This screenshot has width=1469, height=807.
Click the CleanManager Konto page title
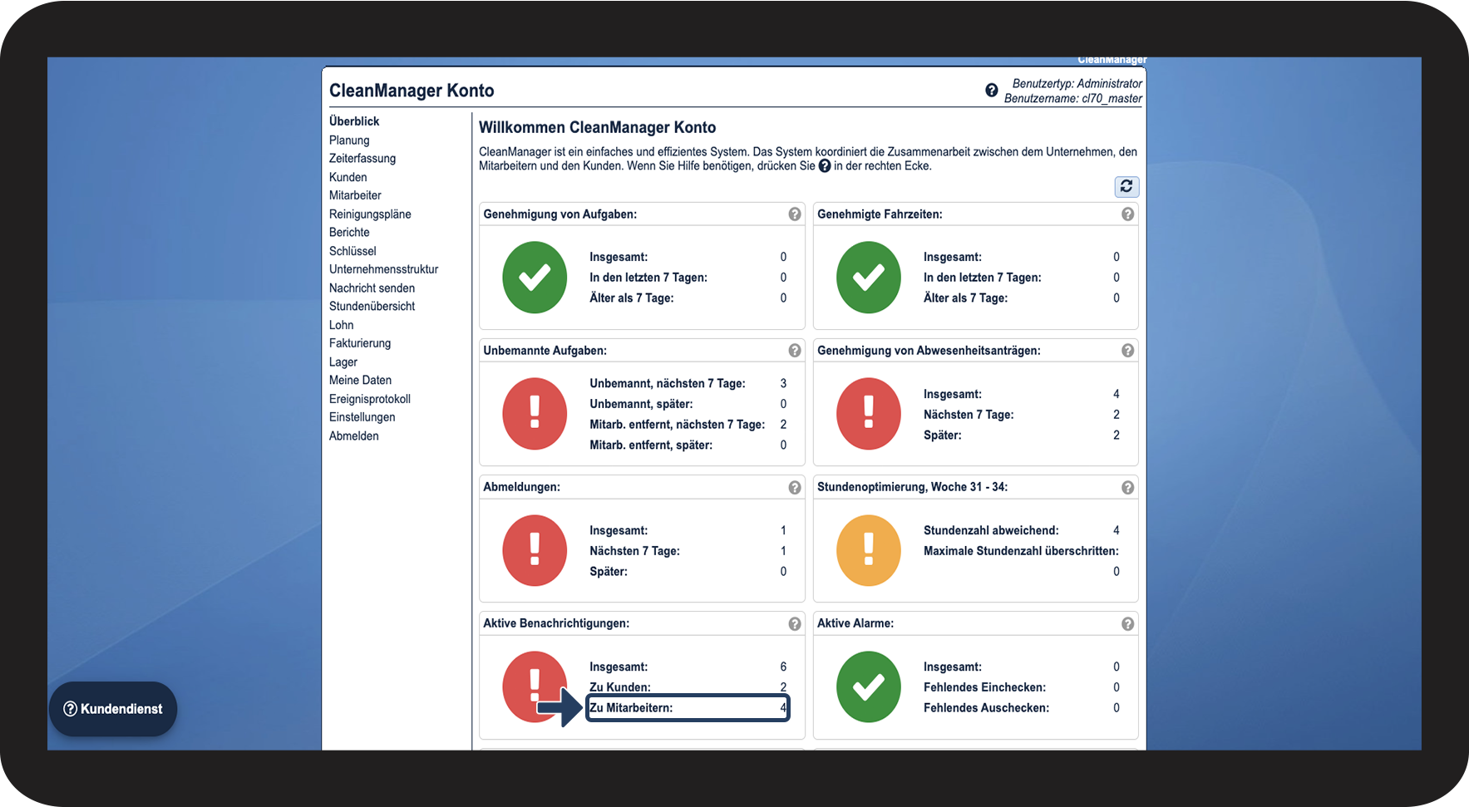pos(412,91)
